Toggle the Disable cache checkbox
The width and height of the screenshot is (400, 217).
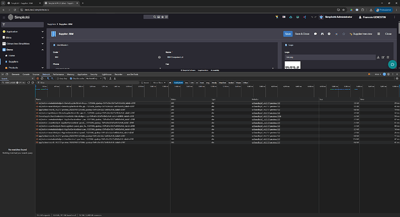[71, 79]
